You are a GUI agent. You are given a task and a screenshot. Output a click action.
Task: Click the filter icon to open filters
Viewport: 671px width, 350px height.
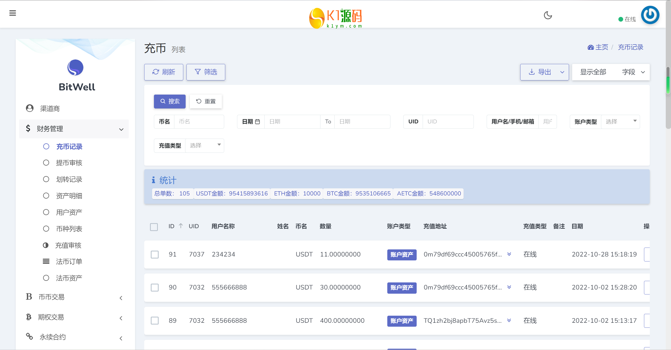point(206,72)
